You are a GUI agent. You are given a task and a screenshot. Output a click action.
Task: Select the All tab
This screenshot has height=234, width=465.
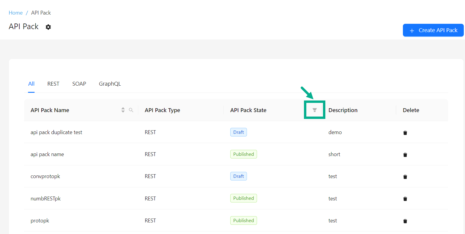[x=31, y=84]
